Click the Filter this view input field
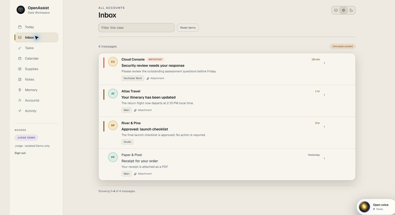Viewport: 395px width, 215px height. 136,28
